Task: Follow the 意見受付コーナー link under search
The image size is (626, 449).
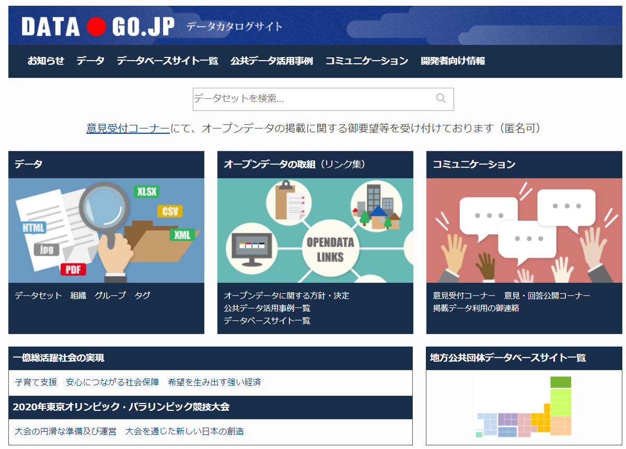Action: click(x=128, y=128)
